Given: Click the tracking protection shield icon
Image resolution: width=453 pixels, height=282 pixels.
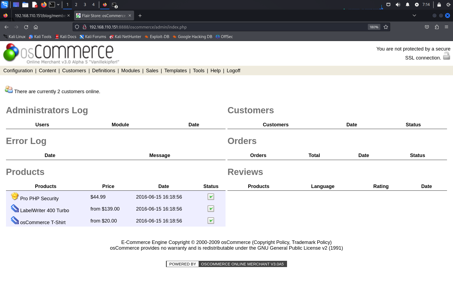Looking at the screenshot, I should 77,27.
